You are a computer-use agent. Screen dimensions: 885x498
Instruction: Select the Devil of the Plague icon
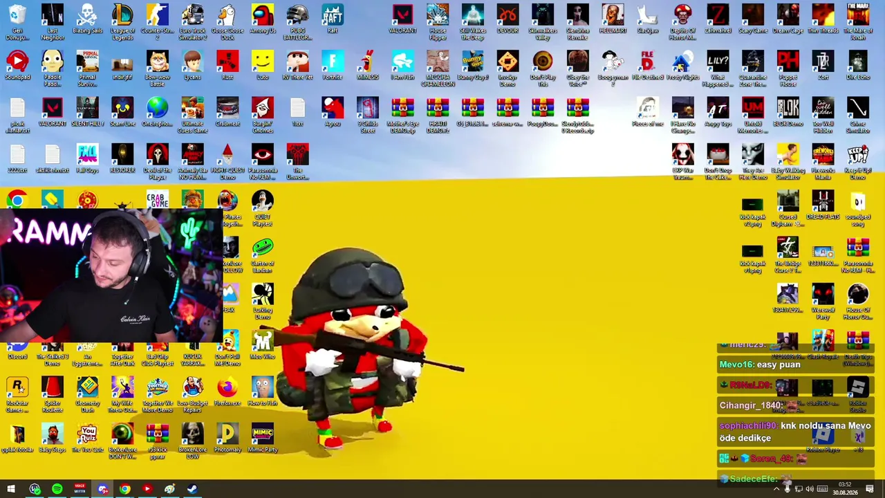point(158,161)
